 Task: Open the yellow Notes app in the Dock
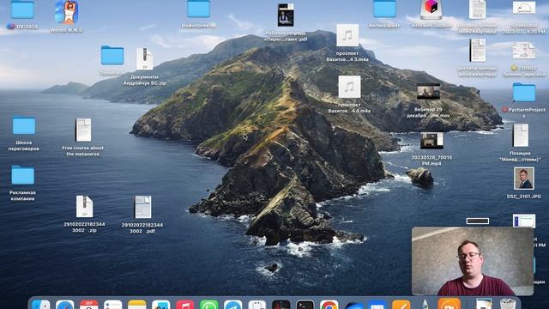(x=137, y=305)
